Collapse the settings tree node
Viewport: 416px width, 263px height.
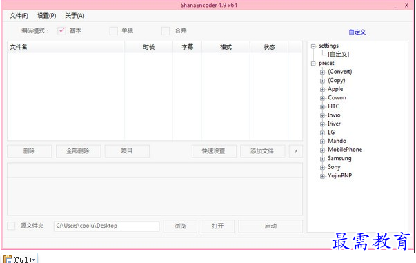click(x=313, y=46)
